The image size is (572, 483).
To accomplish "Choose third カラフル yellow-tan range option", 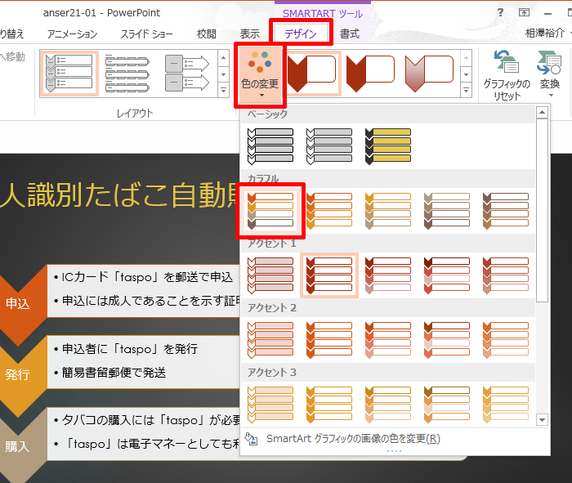I will (x=388, y=211).
